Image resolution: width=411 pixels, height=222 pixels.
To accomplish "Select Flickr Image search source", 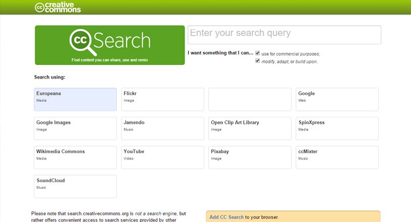I will (162, 100).
